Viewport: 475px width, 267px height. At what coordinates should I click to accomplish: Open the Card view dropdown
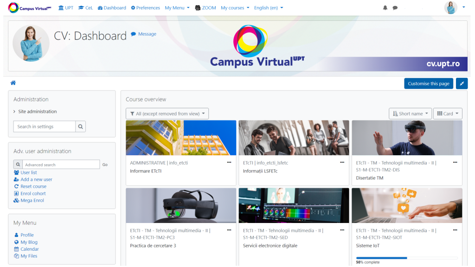tap(448, 114)
